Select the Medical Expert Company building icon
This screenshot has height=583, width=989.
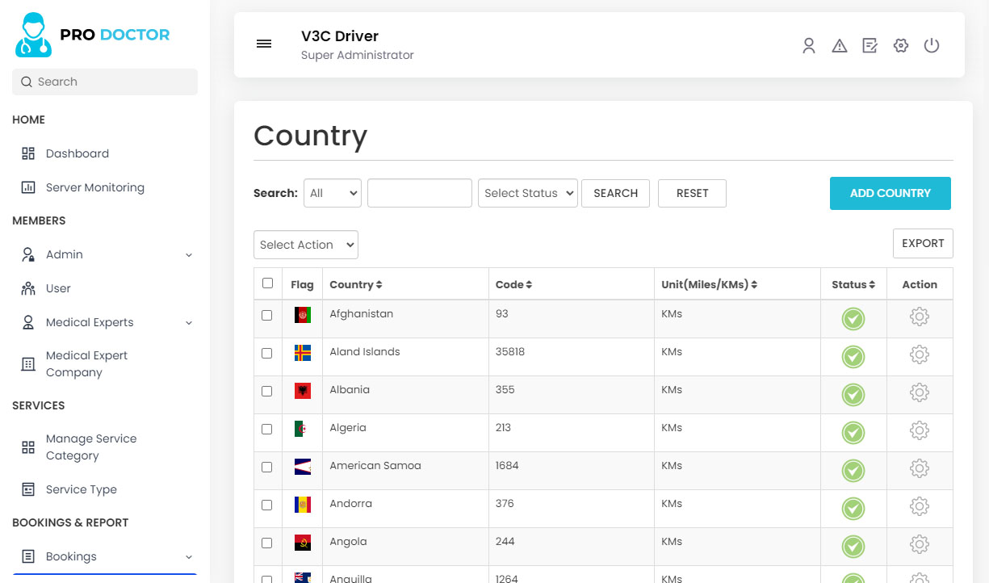pyautogui.click(x=27, y=363)
